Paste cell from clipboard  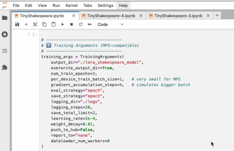click(x=53, y=25)
